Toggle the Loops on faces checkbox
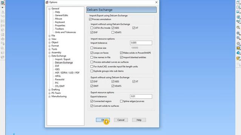 click(92, 53)
